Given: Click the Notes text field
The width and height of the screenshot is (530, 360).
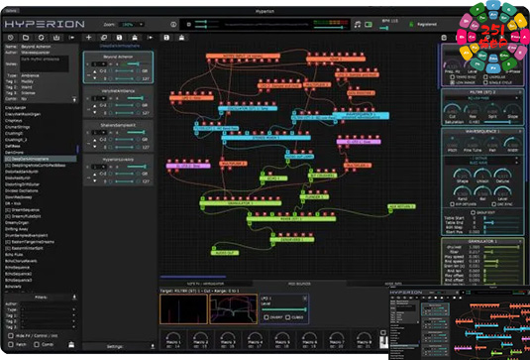Looking at the screenshot, I should point(45,63).
